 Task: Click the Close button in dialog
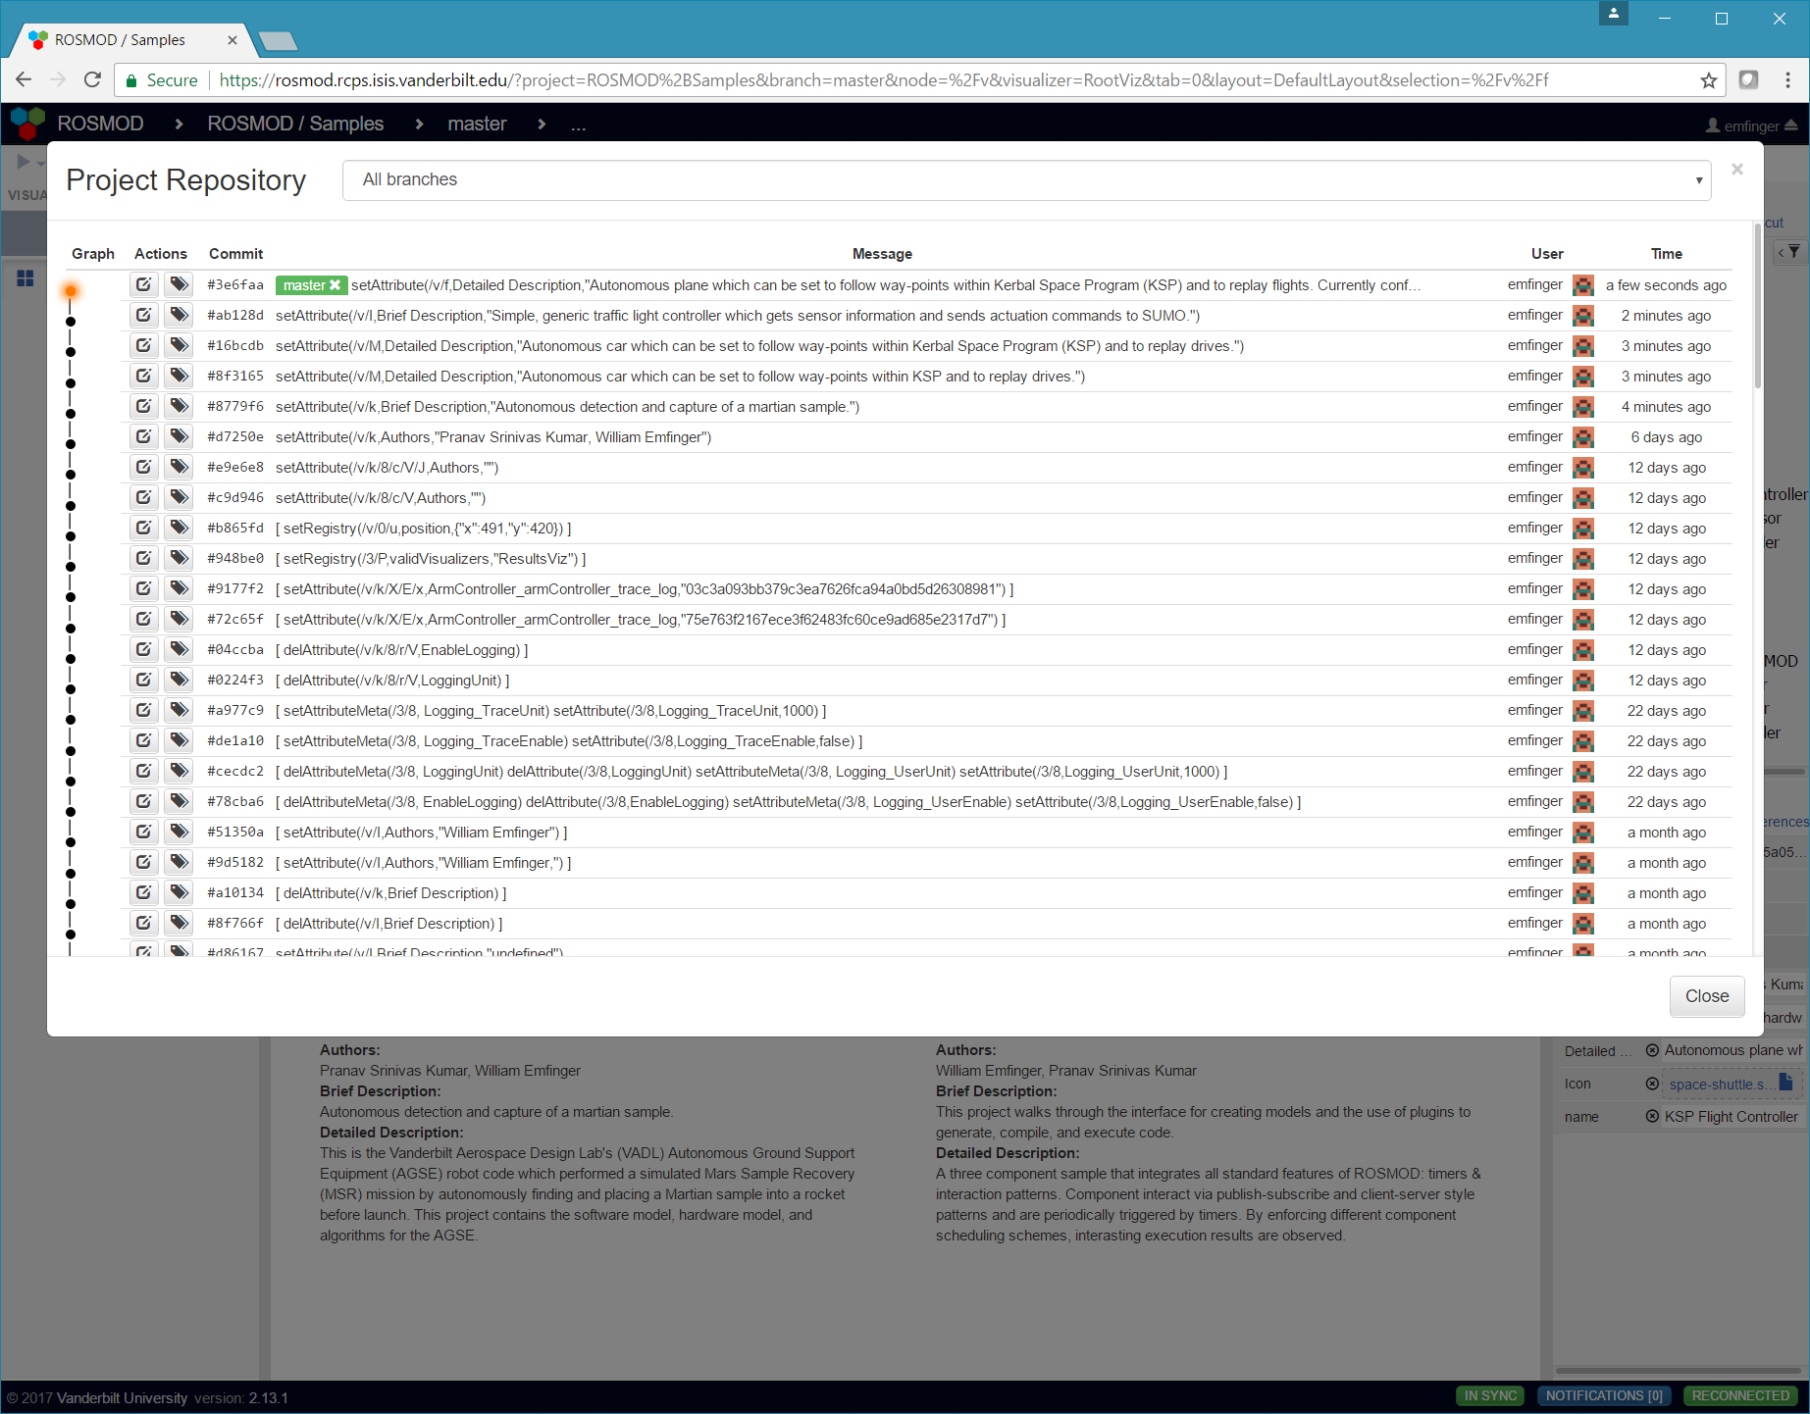[x=1707, y=996]
